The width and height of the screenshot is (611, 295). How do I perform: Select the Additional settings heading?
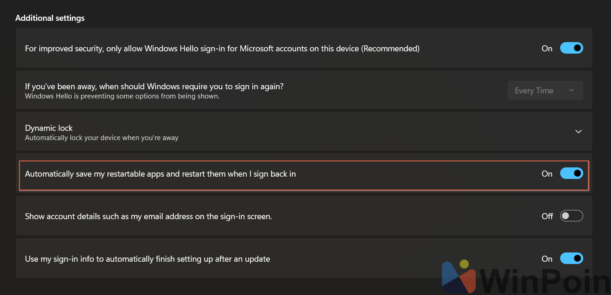(x=50, y=18)
